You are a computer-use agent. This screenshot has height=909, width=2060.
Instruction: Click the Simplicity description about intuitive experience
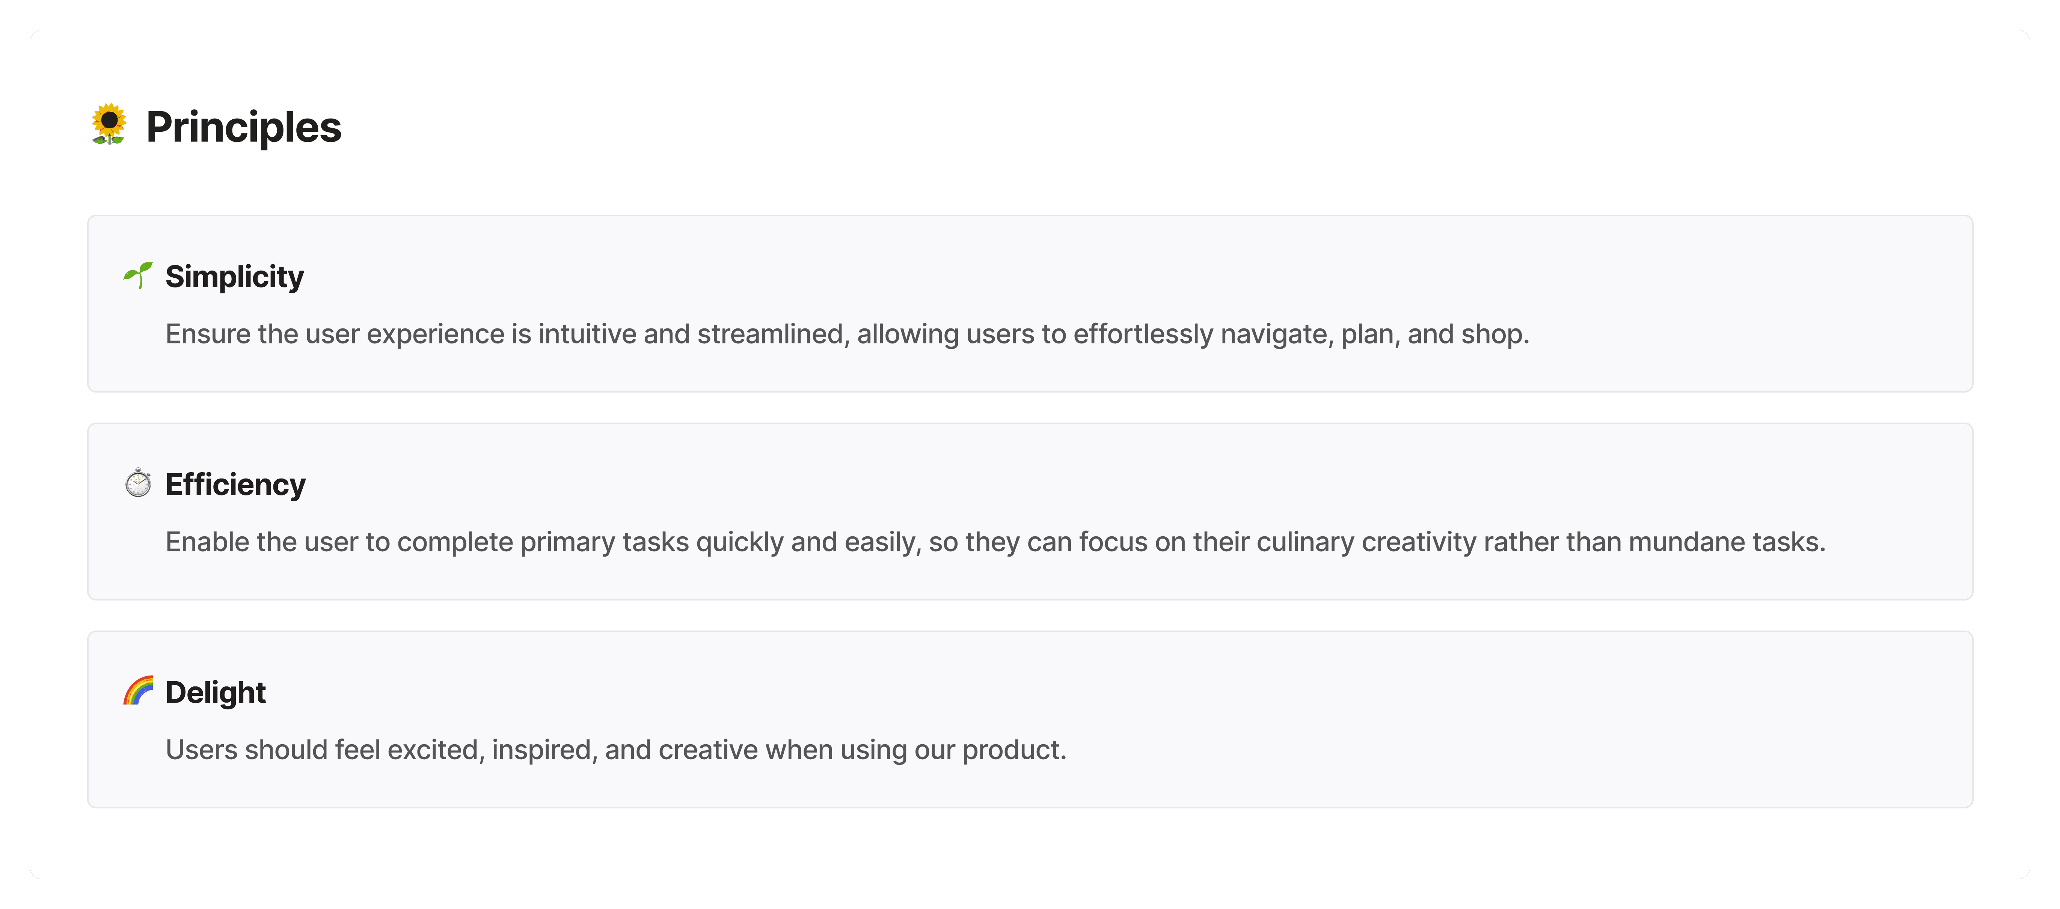tap(846, 334)
